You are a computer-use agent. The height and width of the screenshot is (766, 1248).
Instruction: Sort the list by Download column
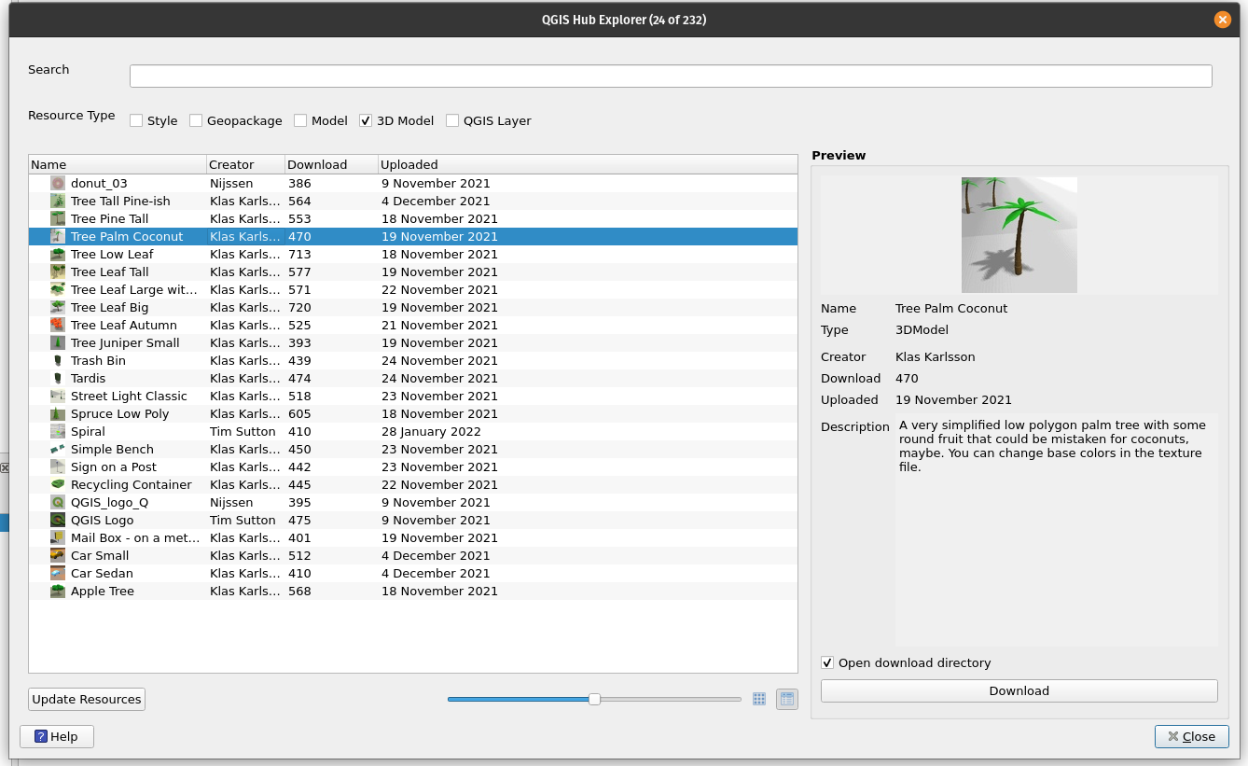click(x=331, y=164)
